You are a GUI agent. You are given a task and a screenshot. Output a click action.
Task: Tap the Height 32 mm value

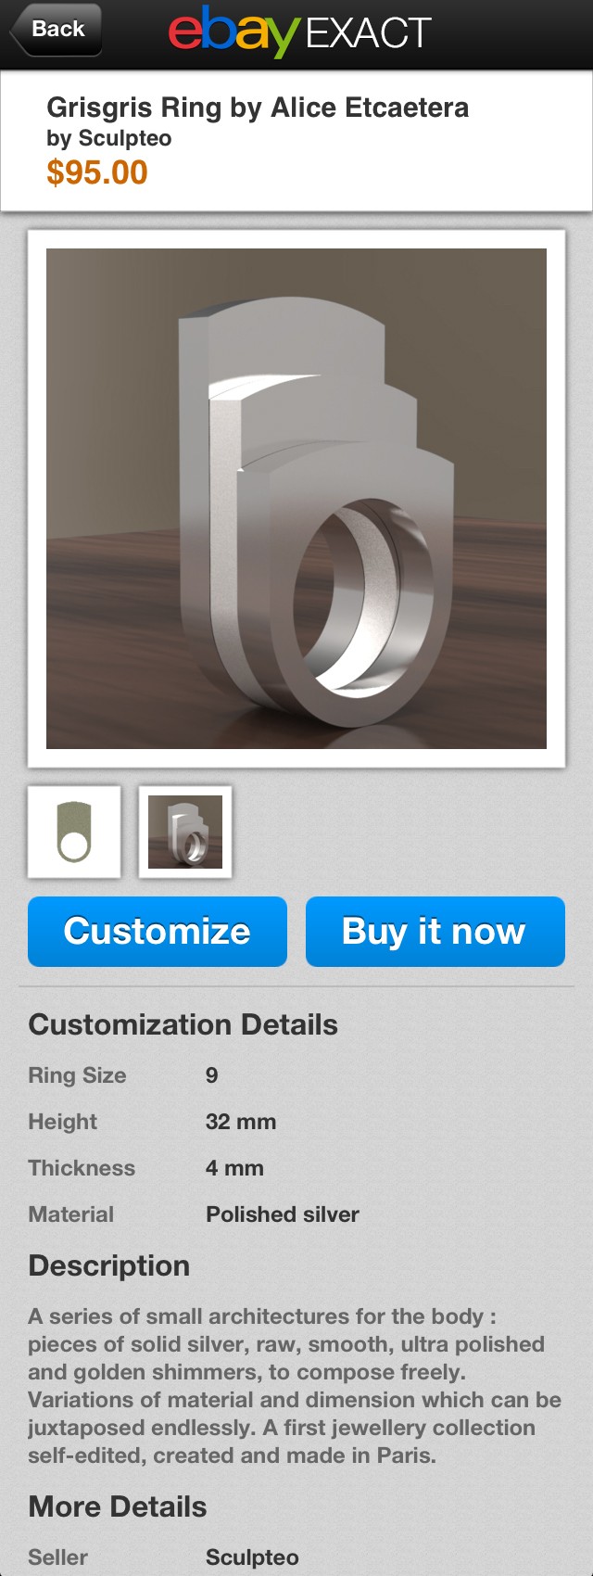pos(241,1122)
